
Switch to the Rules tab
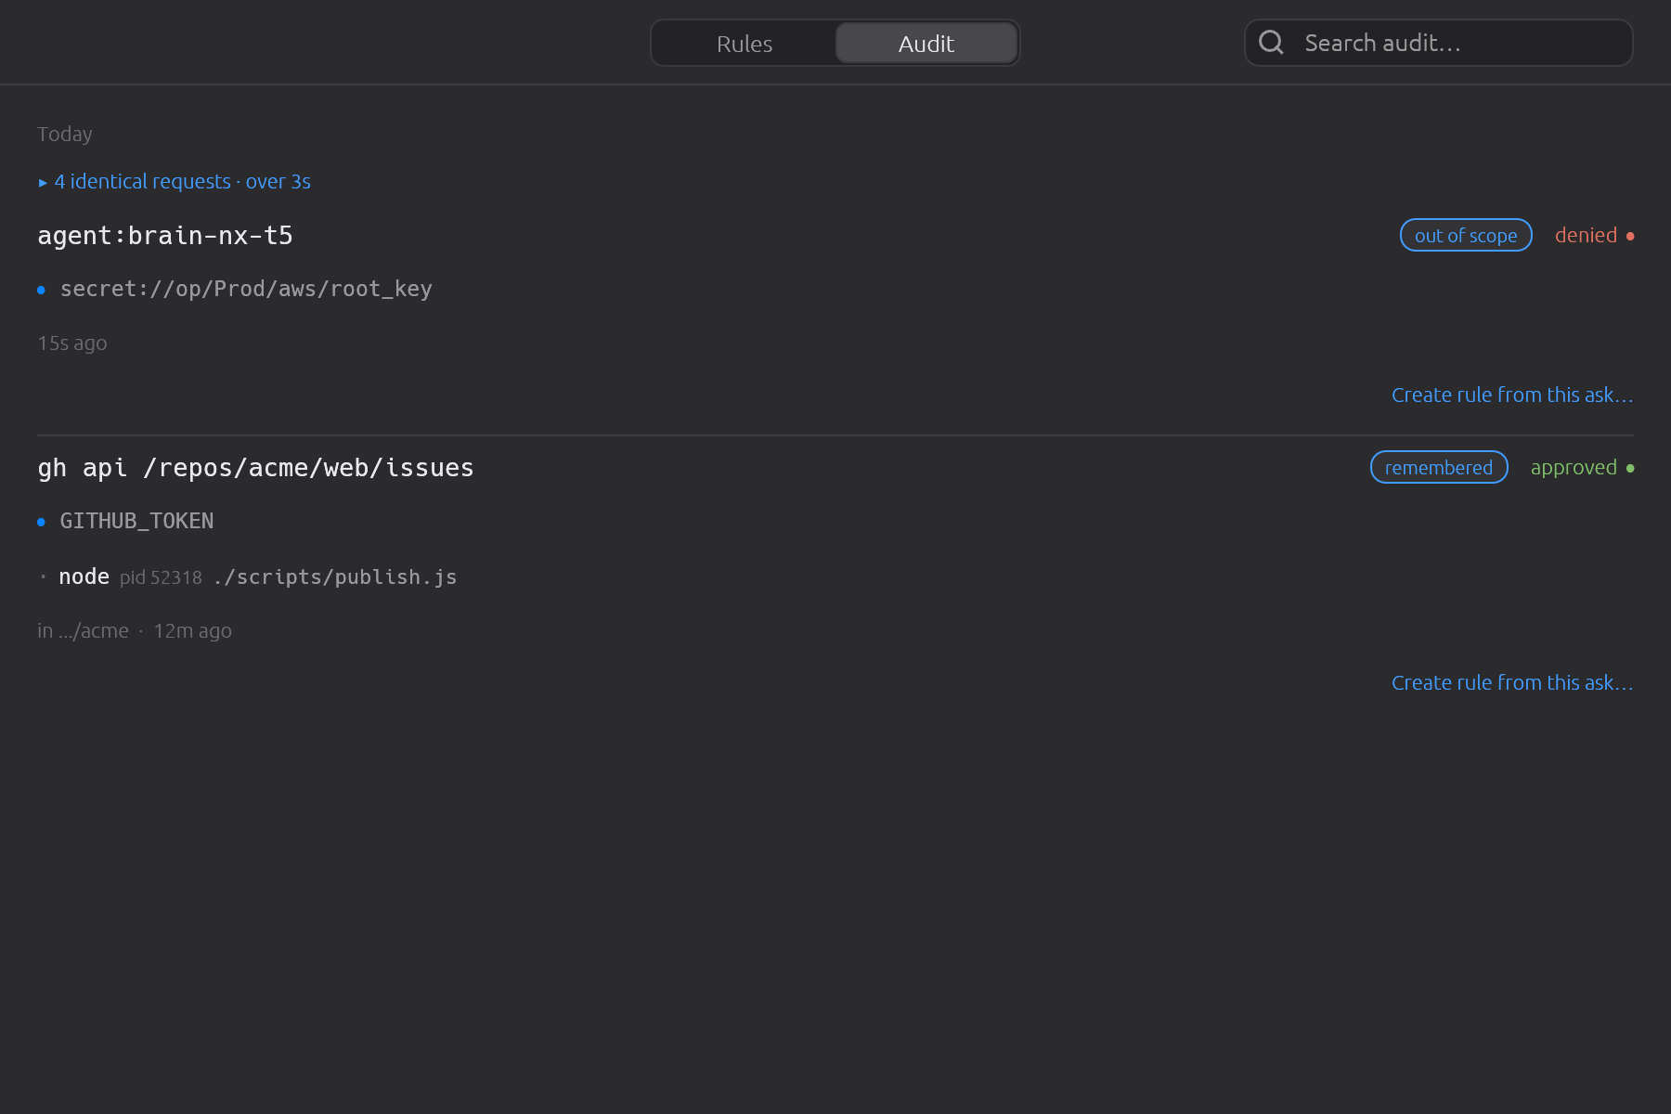745,44
